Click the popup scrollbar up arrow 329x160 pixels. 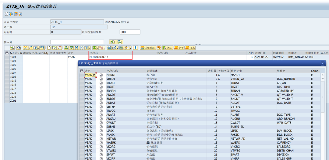click(x=323, y=75)
